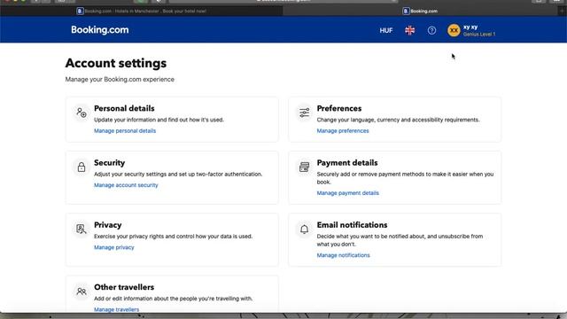Click the Payment details card icon

point(304,167)
